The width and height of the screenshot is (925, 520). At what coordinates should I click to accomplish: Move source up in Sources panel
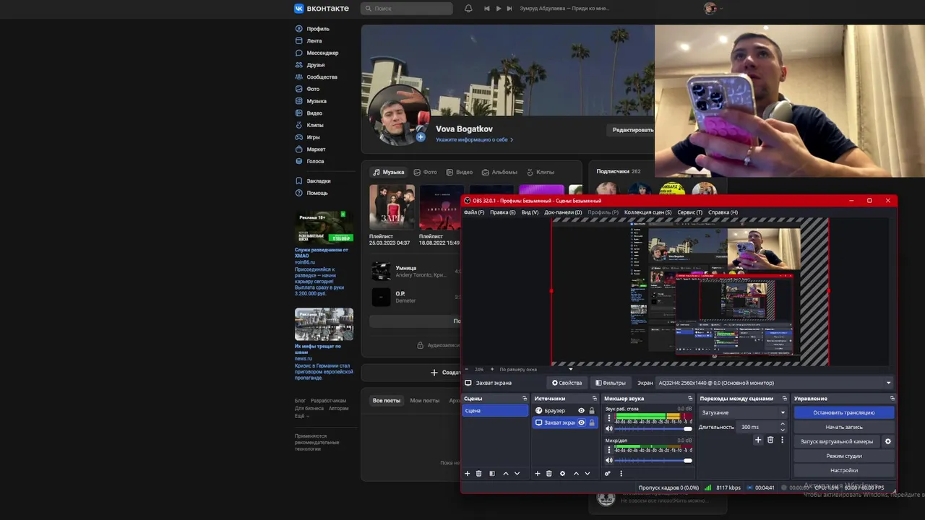point(576,474)
